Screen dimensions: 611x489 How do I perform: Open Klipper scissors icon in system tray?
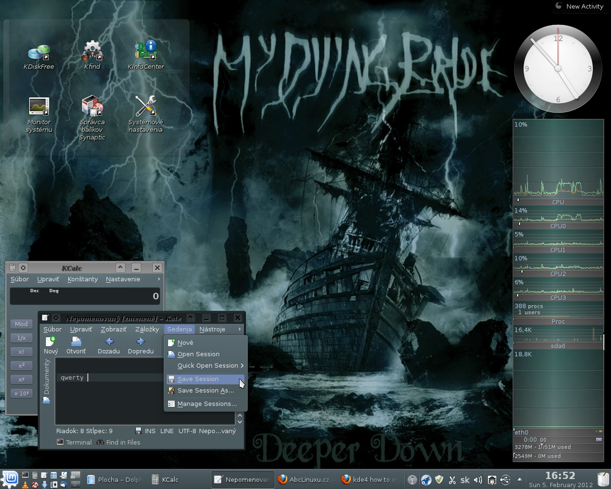point(452,479)
